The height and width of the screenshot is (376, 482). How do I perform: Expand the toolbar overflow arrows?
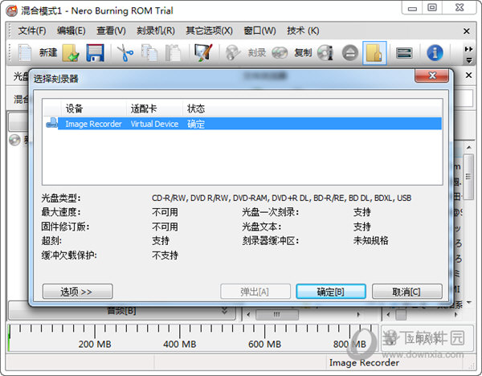[469, 55]
